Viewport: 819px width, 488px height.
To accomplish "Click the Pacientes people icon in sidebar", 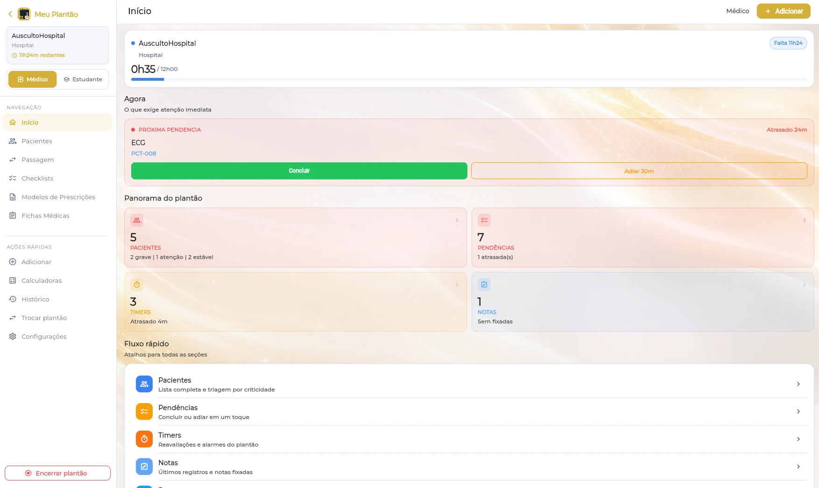I will coord(13,141).
